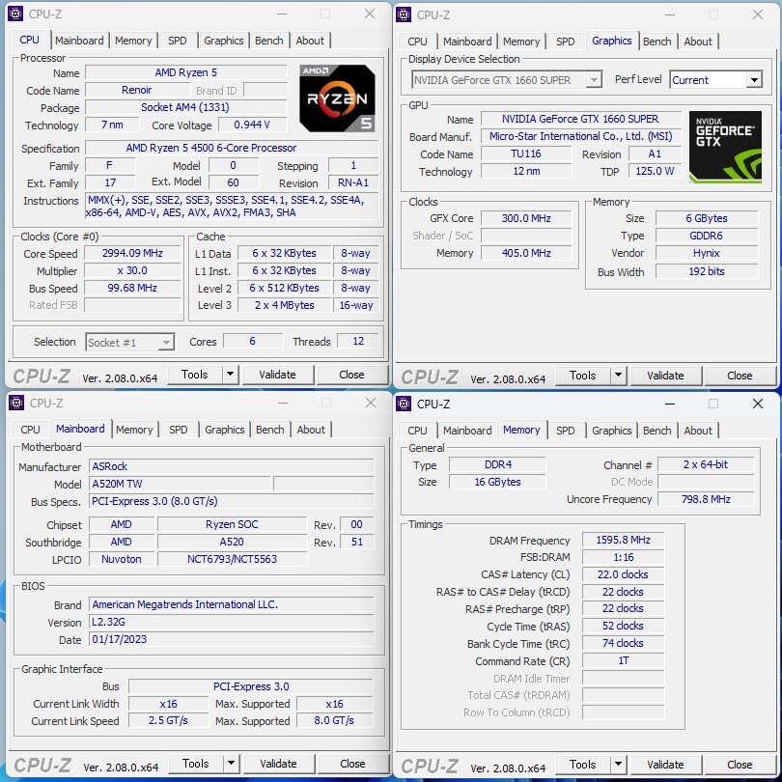Click Validate in the CPU-tab window

278,374
